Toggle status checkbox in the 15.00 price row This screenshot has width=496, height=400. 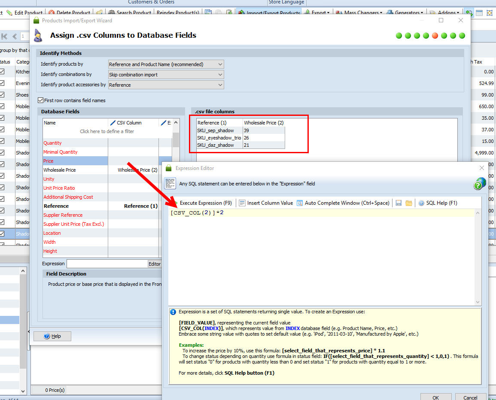(x=2, y=141)
